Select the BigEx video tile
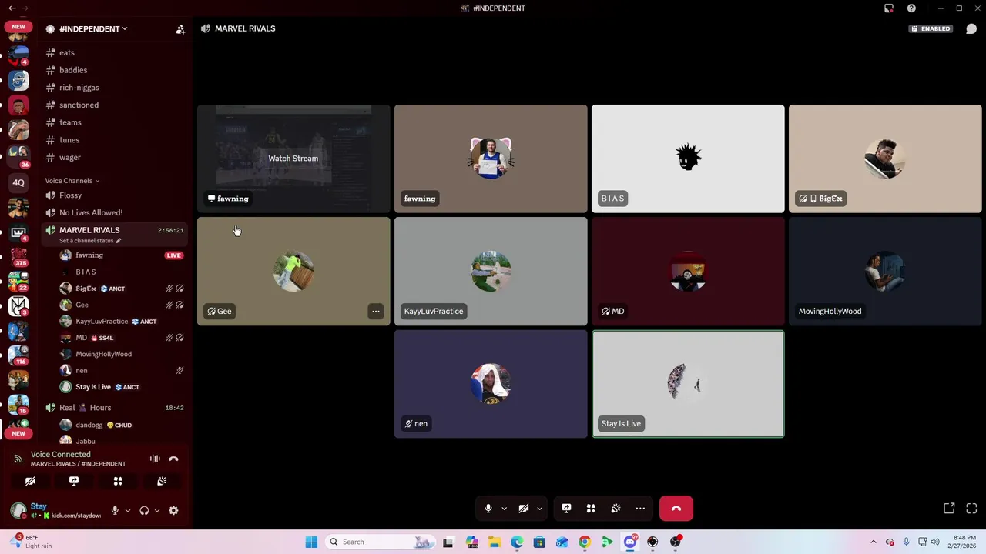This screenshot has width=986, height=554. (885, 159)
